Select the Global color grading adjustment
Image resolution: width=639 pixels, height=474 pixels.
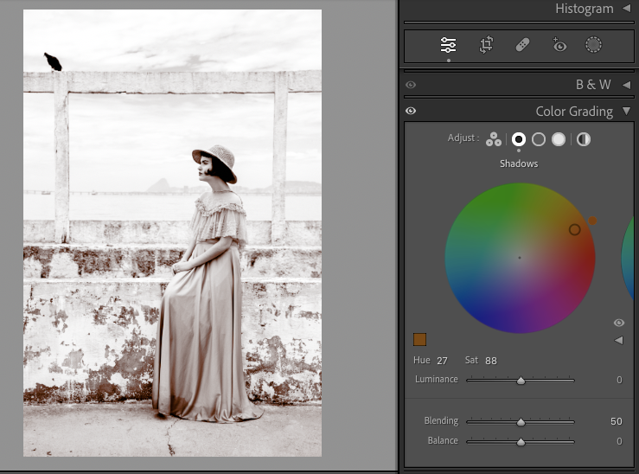(x=584, y=139)
